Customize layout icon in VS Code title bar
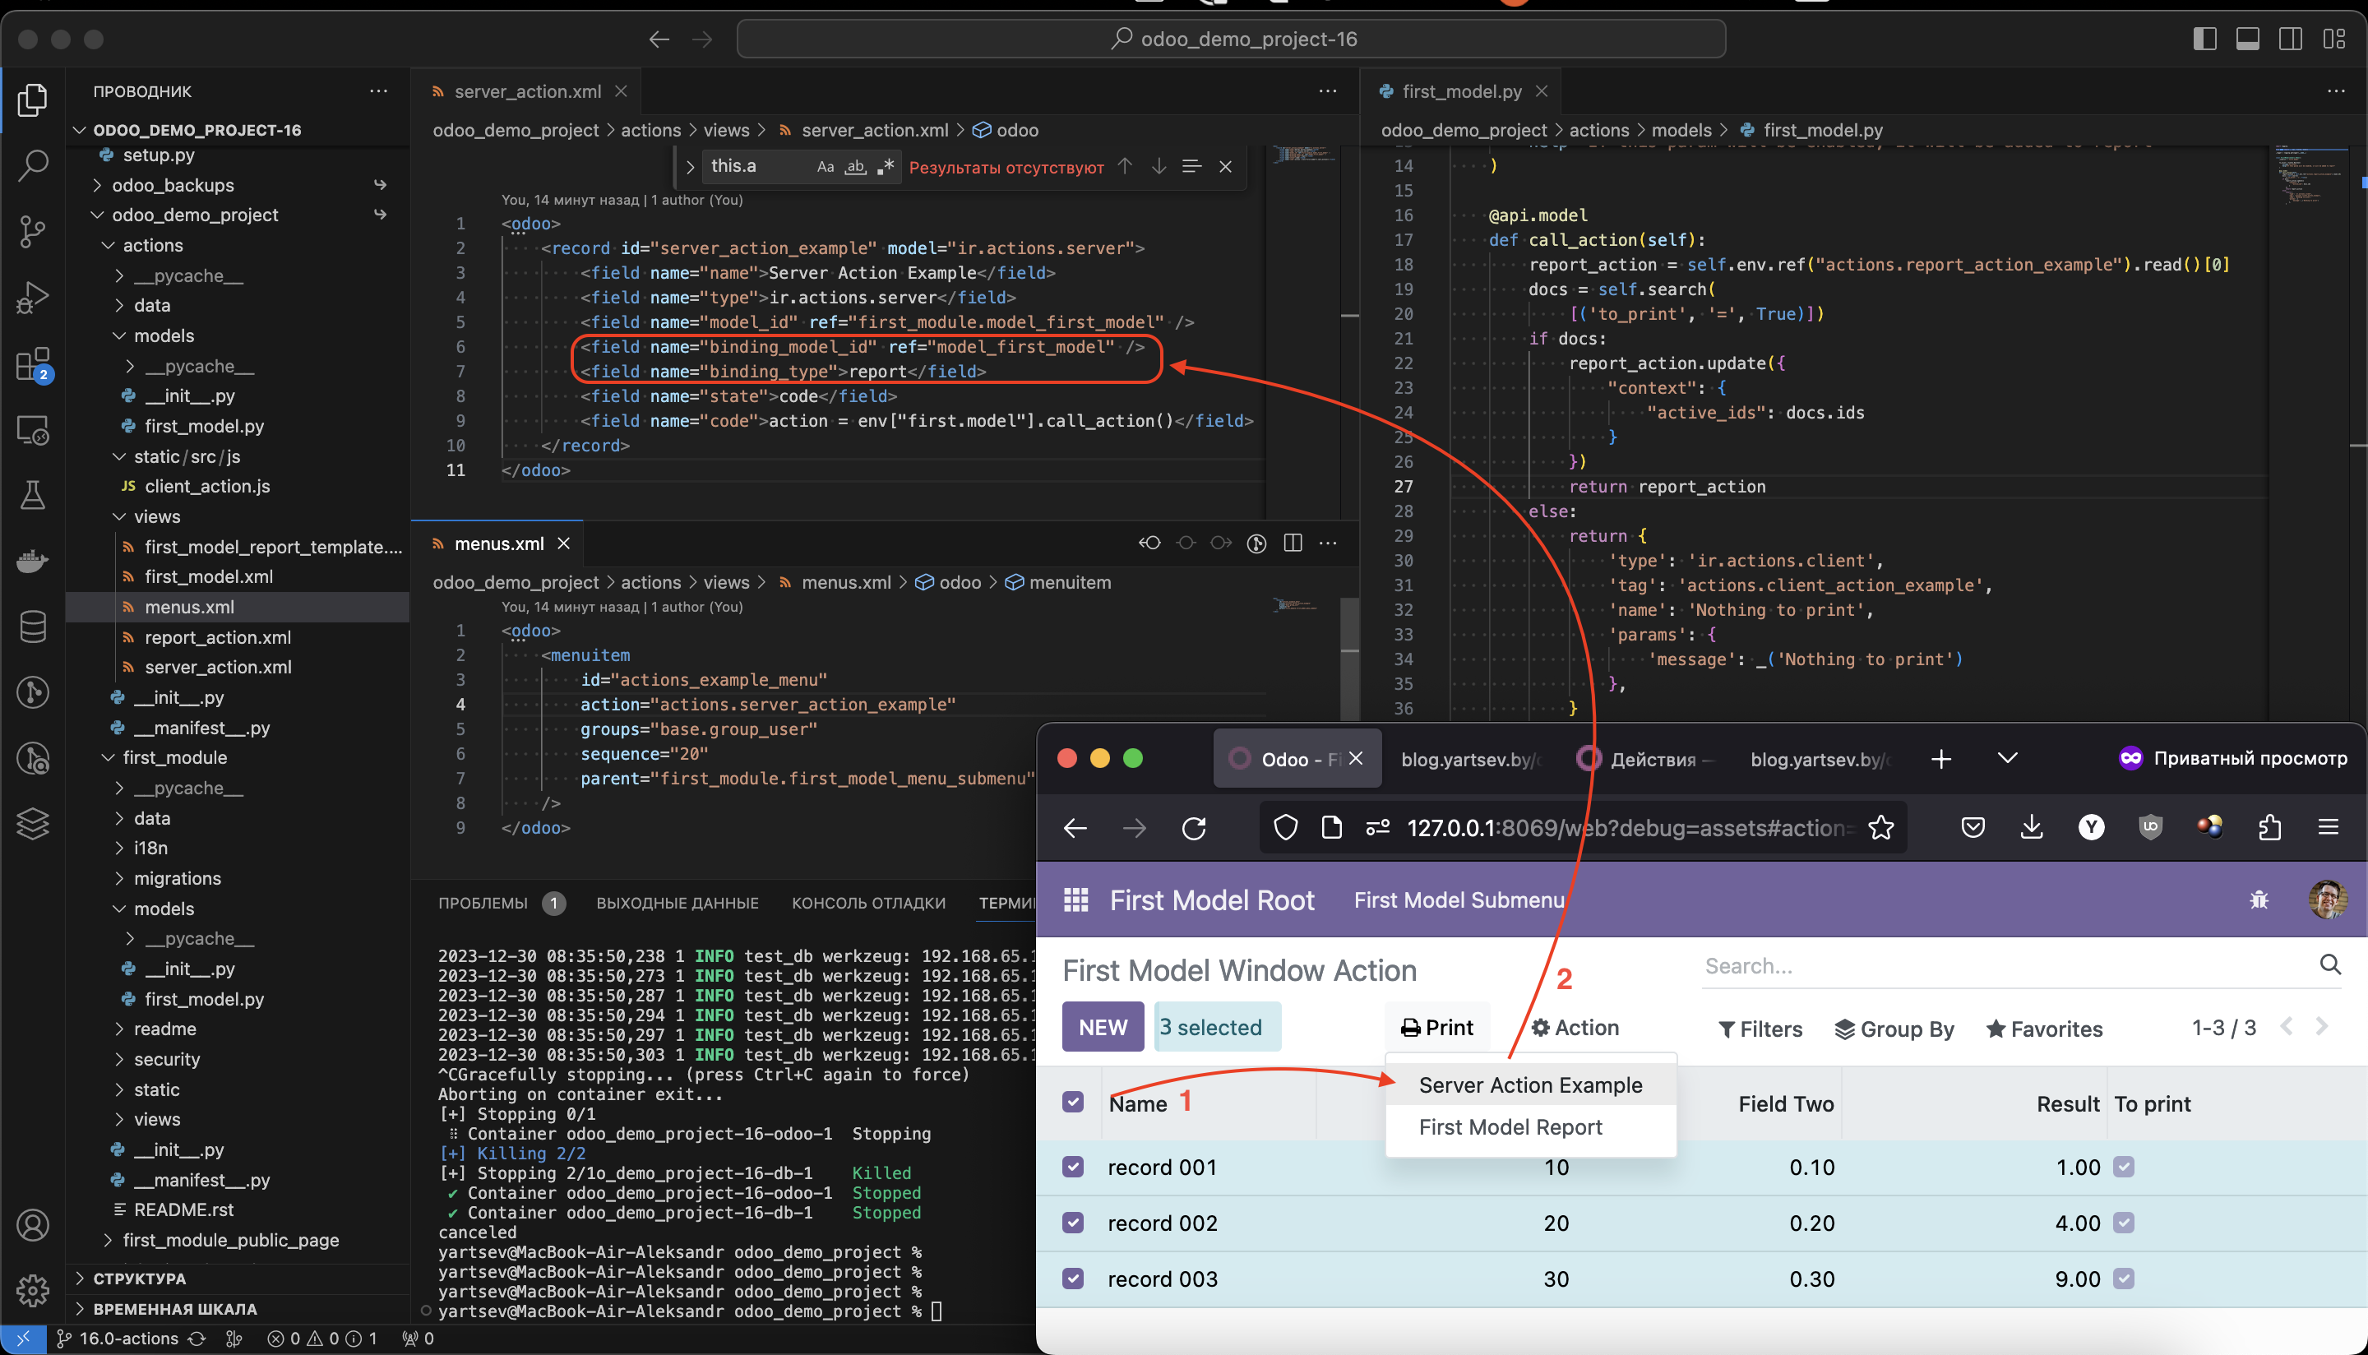The image size is (2368, 1355). [2333, 39]
